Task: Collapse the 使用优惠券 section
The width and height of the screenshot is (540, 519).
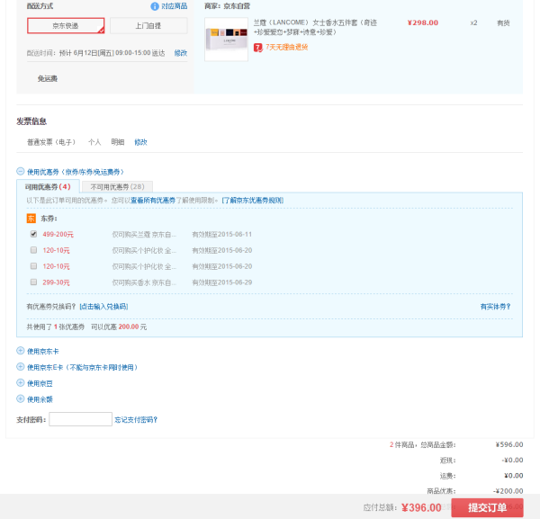Action: click(x=21, y=171)
